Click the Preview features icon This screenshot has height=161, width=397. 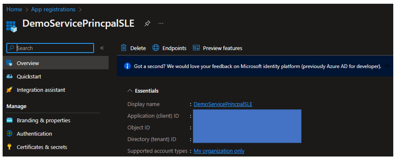[196, 48]
